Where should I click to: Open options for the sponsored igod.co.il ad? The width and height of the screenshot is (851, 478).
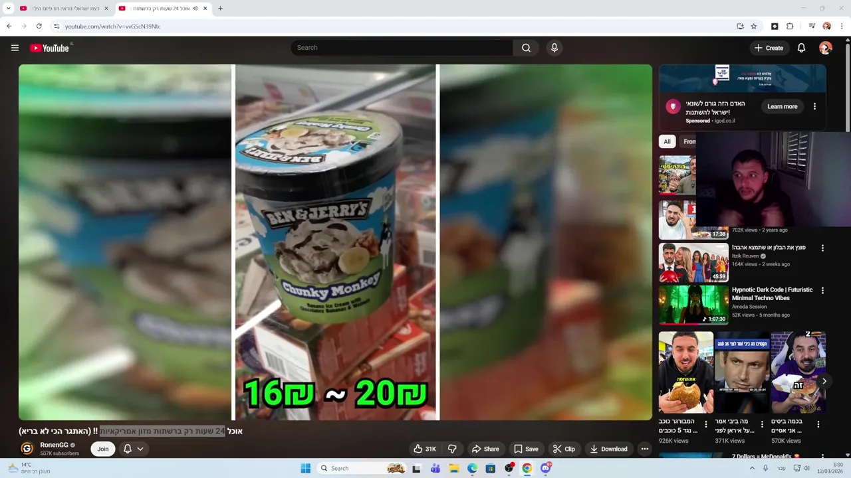coord(814,106)
